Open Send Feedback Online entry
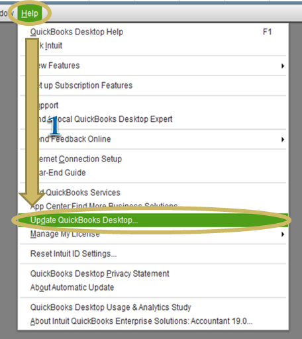 click(x=153, y=139)
